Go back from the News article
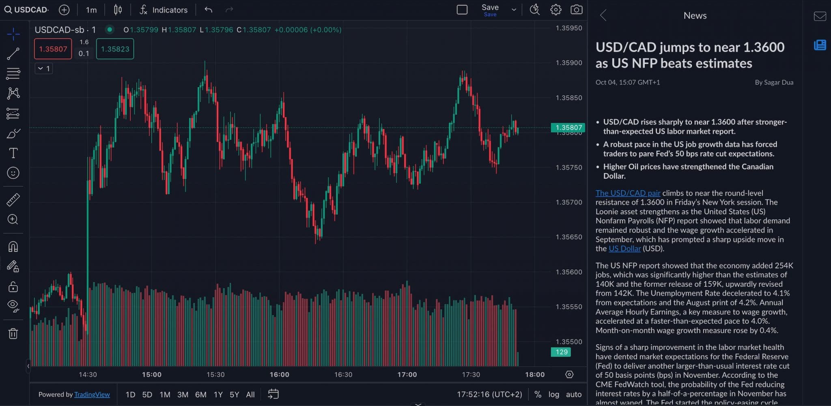This screenshot has width=831, height=406. (603, 15)
